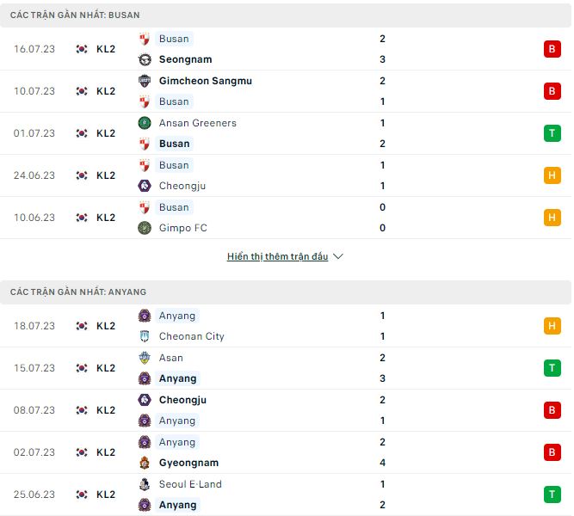The image size is (574, 516).
Task: Click the green T badge for Ansan Greeners match
Action: click(x=552, y=133)
